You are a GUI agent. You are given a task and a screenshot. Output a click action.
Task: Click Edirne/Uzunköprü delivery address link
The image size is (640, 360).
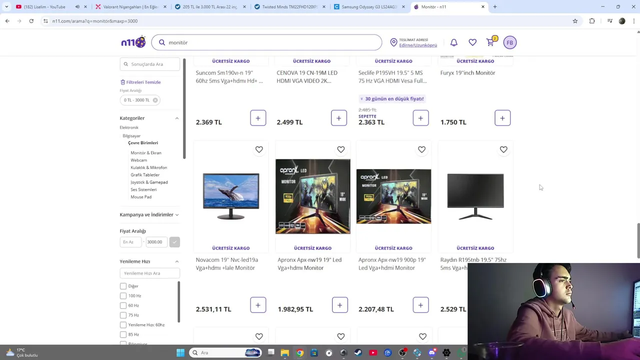tap(418, 45)
